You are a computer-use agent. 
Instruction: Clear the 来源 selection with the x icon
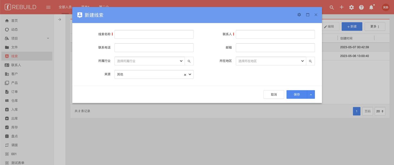tap(185, 75)
